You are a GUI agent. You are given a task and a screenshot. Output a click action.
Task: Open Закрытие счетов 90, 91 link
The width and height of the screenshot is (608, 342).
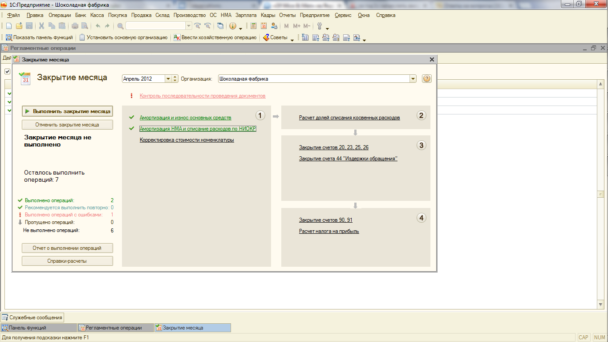(326, 220)
